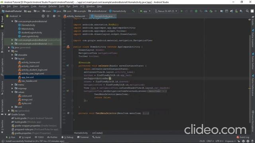Select activity_home.xml in the layout folder
Screen dimensions: 255x143
30,62
